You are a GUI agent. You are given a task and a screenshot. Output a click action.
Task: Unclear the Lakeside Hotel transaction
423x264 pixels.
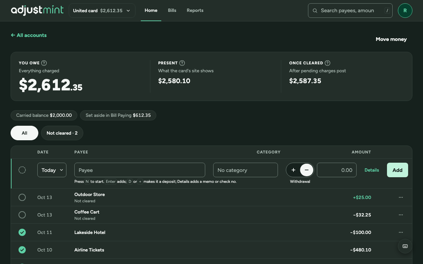[x=22, y=232]
